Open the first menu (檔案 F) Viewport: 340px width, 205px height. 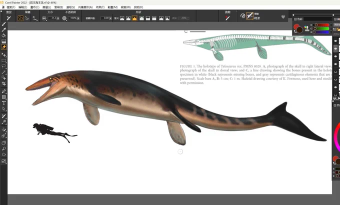pyautogui.click(x=11, y=7)
